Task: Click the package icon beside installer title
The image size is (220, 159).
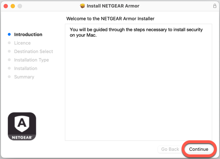Action: coord(82,6)
